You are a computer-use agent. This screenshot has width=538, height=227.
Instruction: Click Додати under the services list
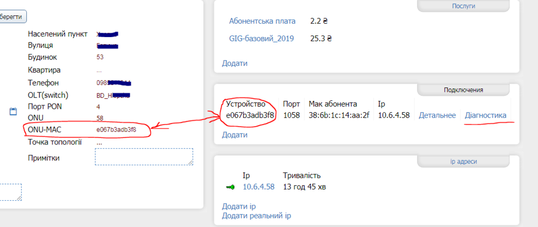point(235,63)
